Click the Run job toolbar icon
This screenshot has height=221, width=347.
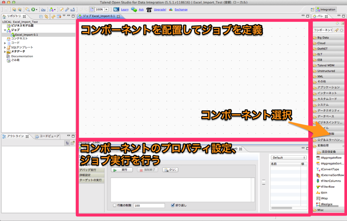(x=33, y=9)
